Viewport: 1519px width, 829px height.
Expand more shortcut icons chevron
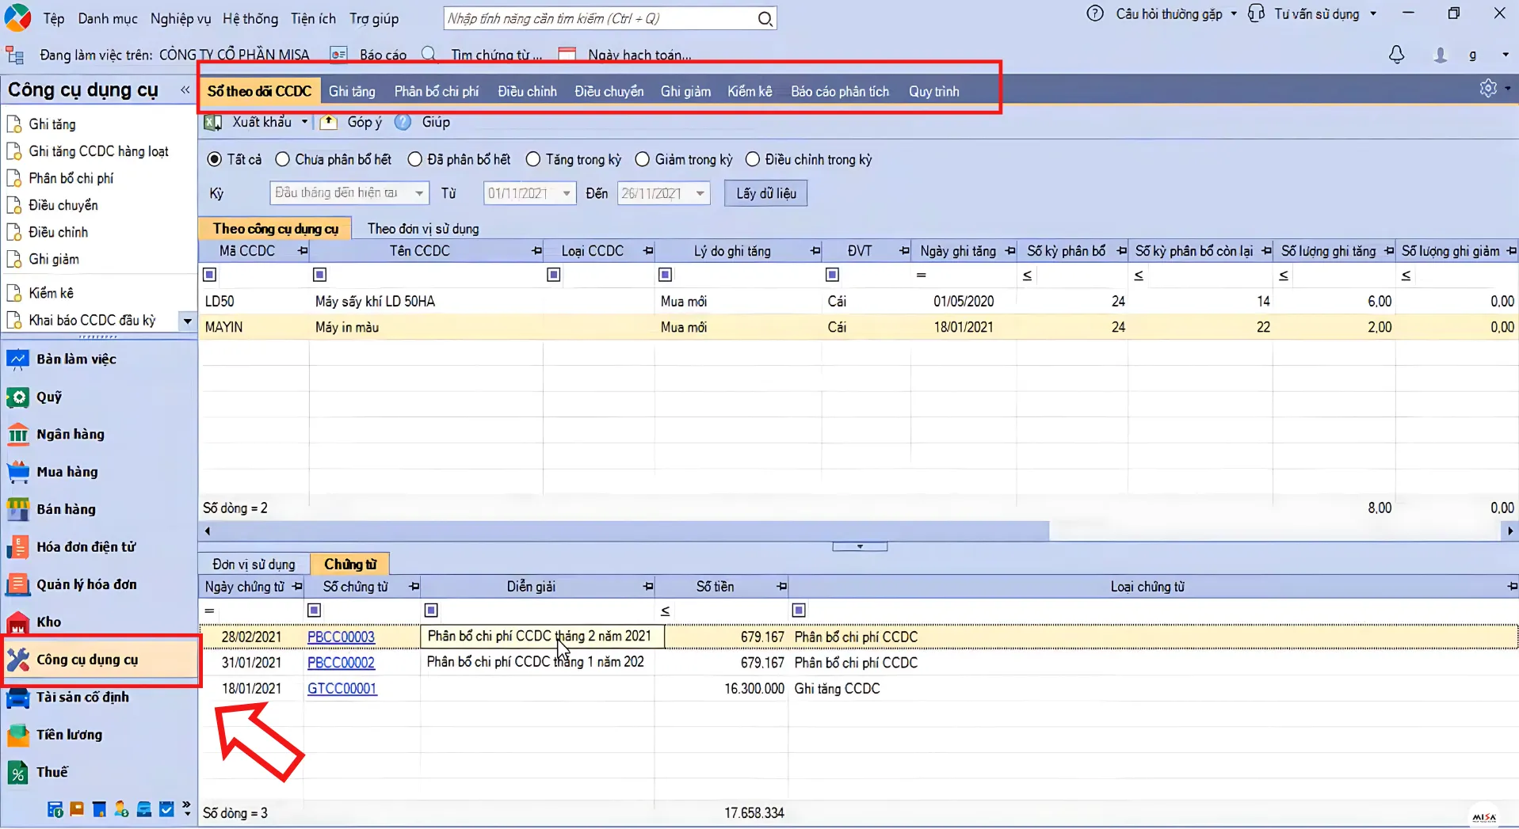(187, 808)
